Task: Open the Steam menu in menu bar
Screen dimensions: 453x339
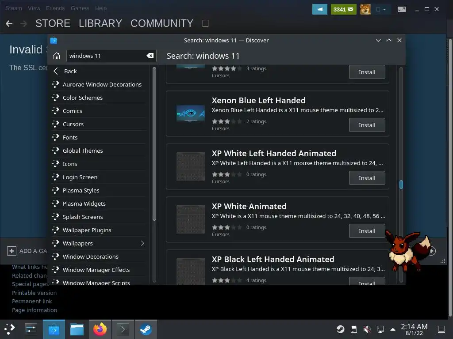Action: click(x=14, y=8)
